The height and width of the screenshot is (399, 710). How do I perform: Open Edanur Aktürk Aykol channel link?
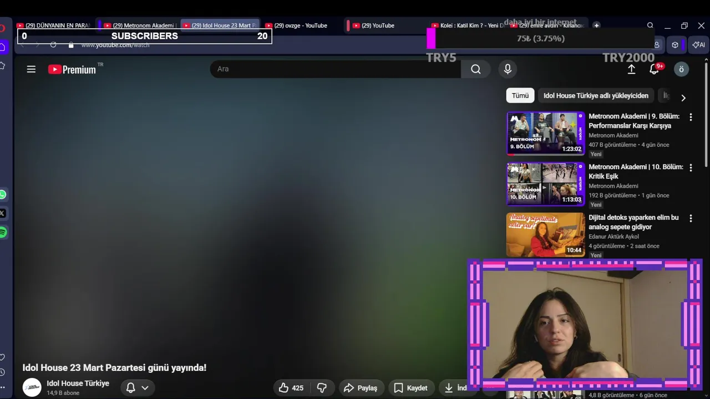click(x=613, y=237)
